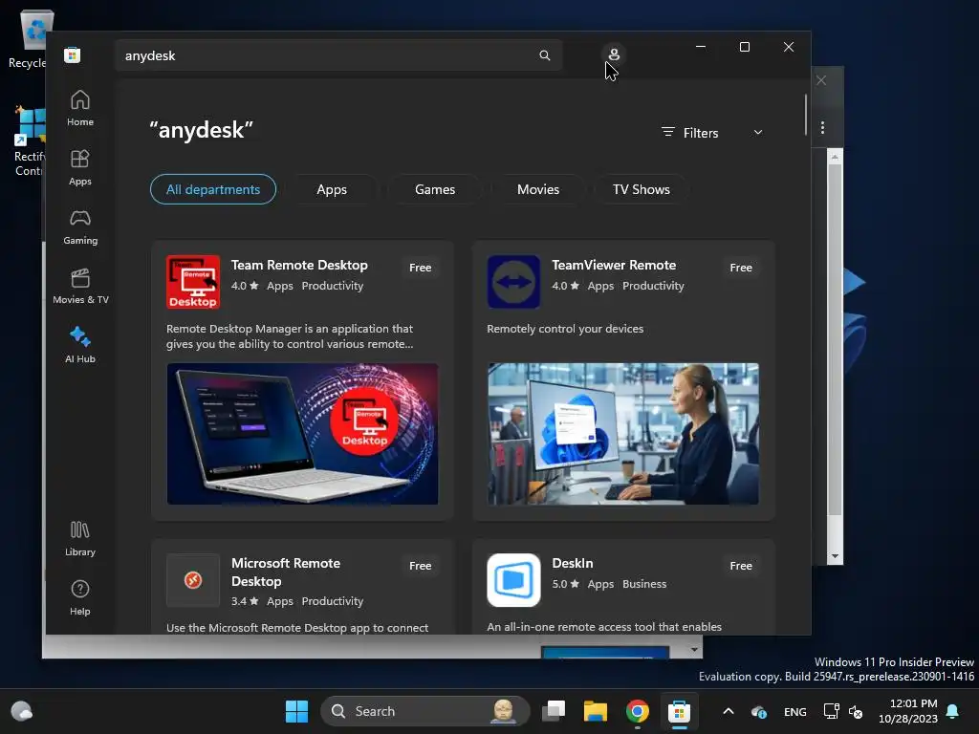This screenshot has width=979, height=734.
Task: Click the Team Remote Desktop app icon
Action: click(193, 282)
